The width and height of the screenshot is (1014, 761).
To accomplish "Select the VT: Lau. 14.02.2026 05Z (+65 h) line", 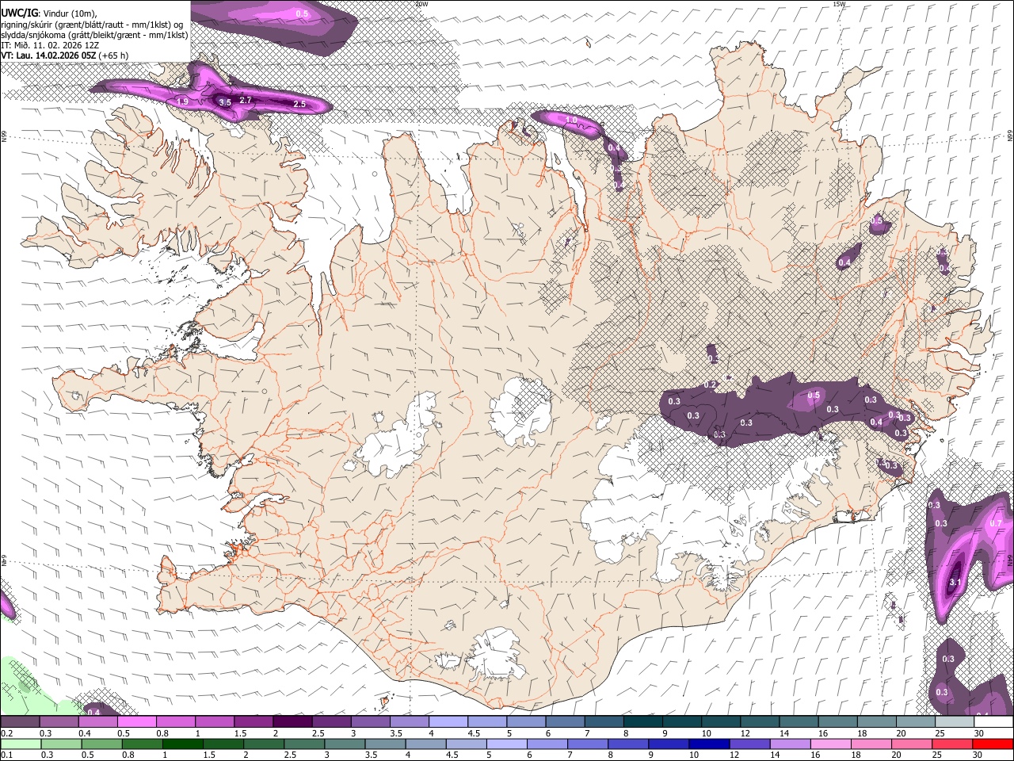I will [x=65, y=55].
